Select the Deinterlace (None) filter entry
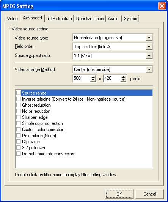Image resolution: width=168 pixels, height=202 pixels. click(39, 136)
